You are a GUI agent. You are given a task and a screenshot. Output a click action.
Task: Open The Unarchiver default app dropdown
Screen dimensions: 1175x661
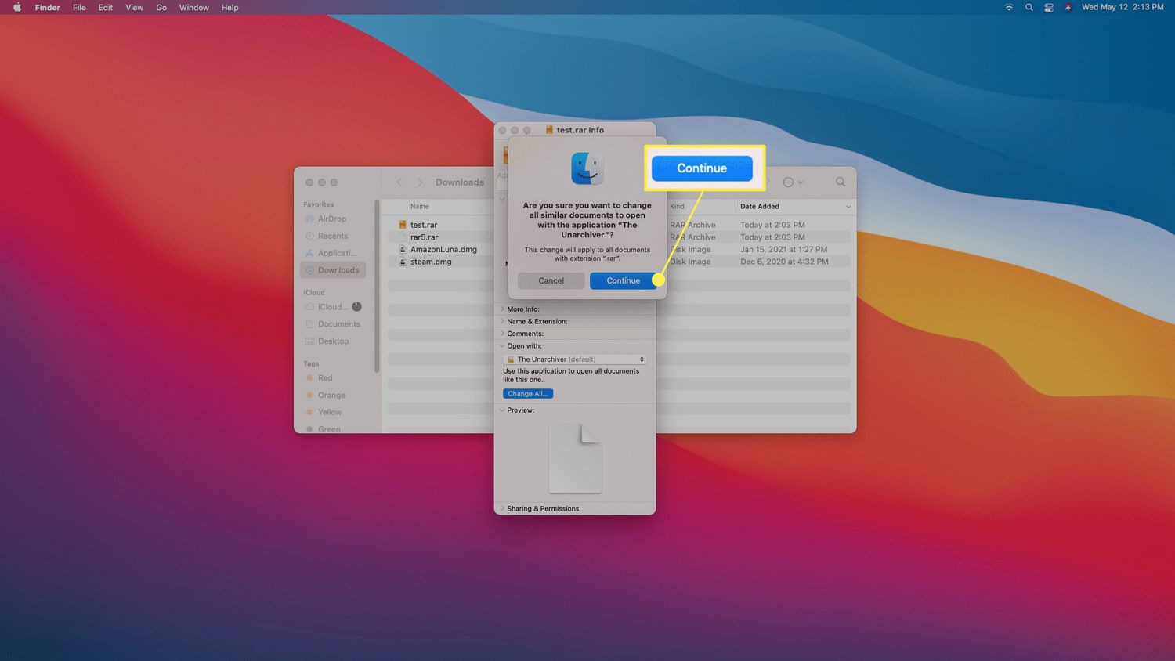click(x=574, y=359)
